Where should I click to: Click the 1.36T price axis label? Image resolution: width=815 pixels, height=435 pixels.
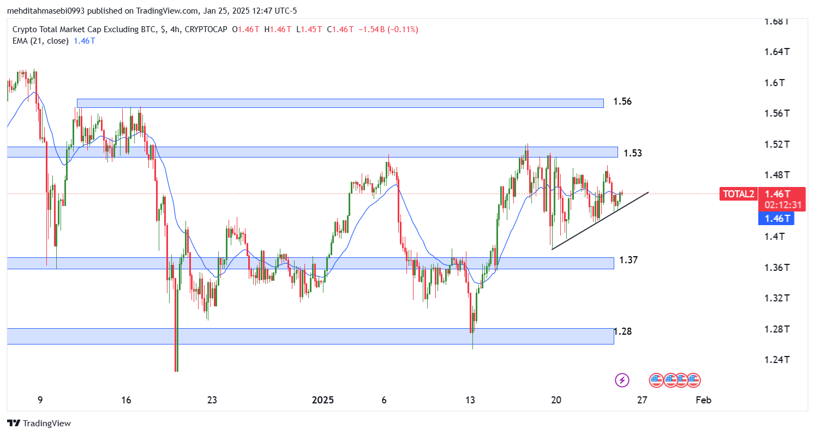(x=777, y=268)
